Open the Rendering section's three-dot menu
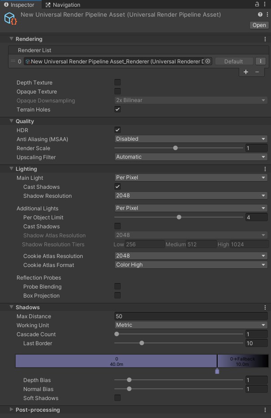Image resolution: width=271 pixels, height=418 pixels. point(265,39)
